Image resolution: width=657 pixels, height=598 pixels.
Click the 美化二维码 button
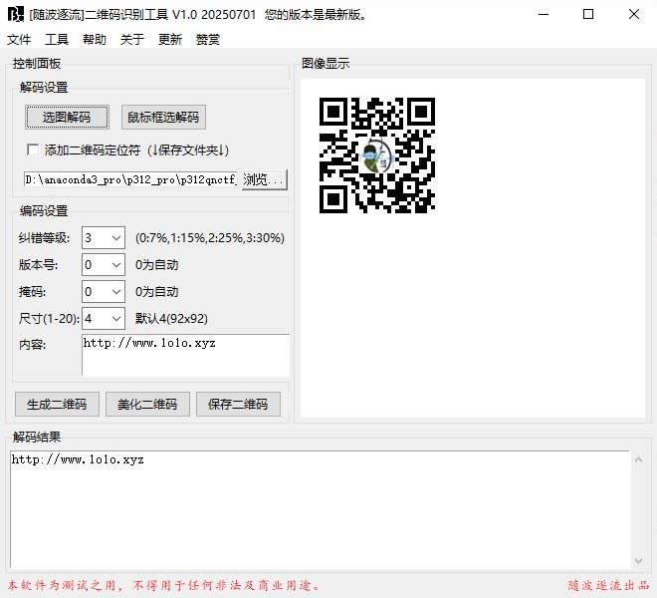pyautogui.click(x=147, y=404)
